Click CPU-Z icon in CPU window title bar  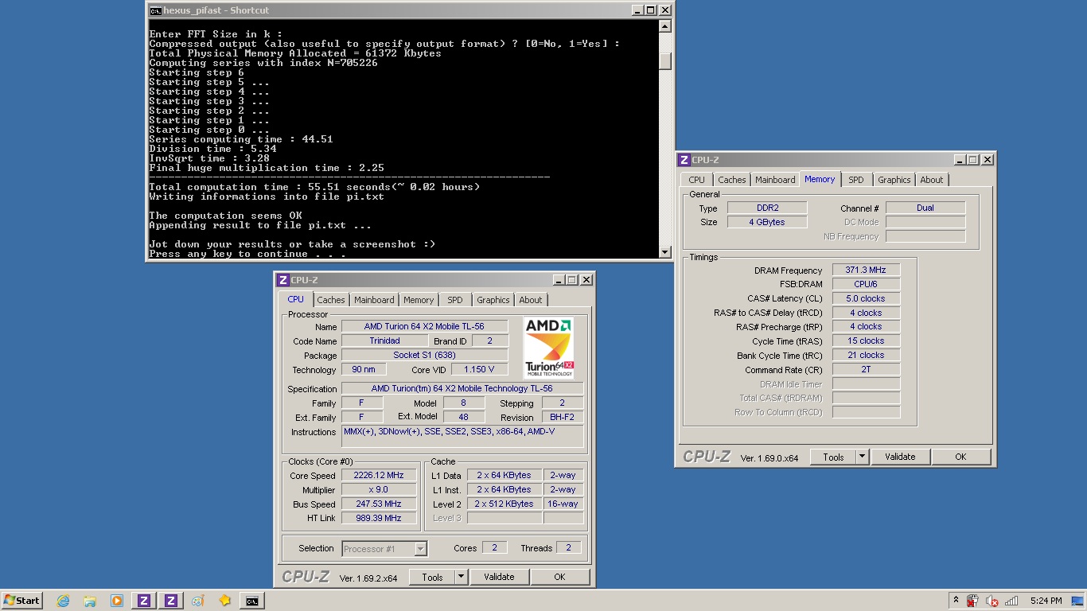click(x=282, y=280)
